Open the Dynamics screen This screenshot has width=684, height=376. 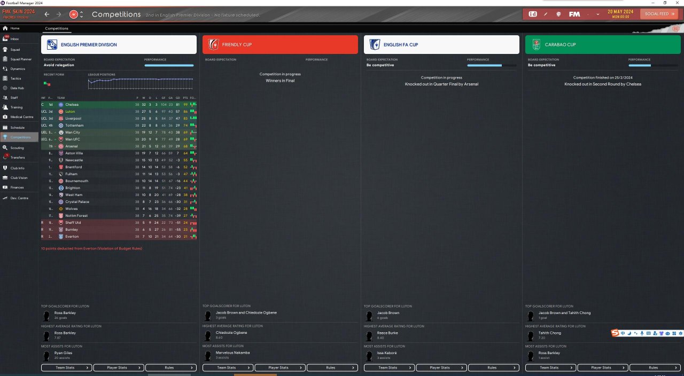19,69
